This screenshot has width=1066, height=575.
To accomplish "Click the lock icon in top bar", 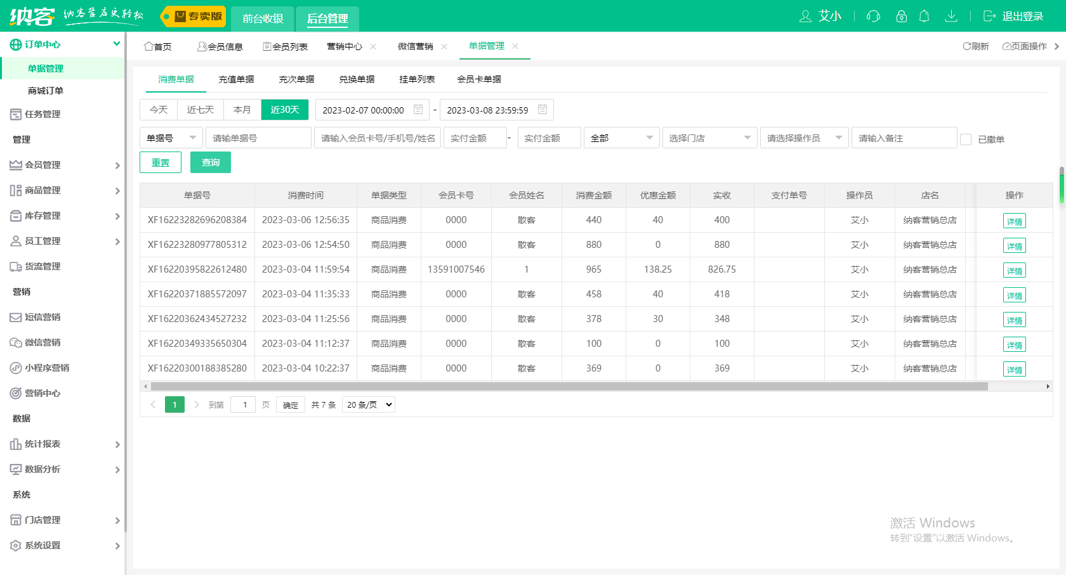I will [x=901, y=16].
